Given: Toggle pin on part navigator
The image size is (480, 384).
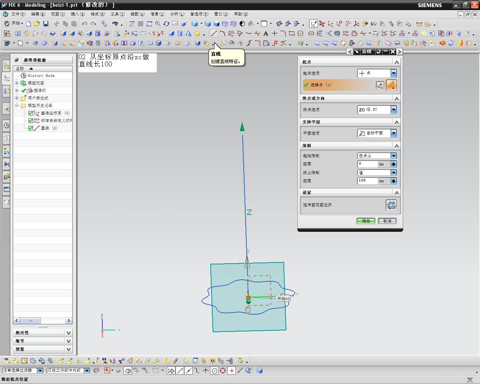Looking at the screenshot, I should click(x=16, y=60).
